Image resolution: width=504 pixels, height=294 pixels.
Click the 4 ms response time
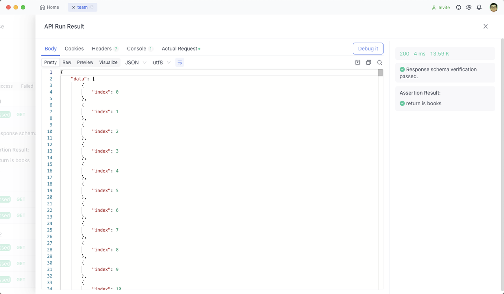click(x=420, y=53)
